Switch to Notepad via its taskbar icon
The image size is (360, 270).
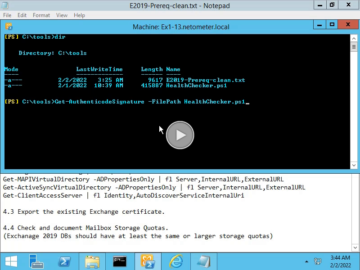coord(203,261)
